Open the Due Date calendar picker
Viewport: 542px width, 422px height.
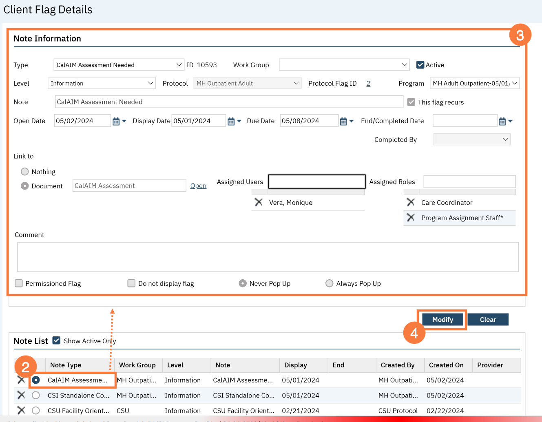click(343, 122)
